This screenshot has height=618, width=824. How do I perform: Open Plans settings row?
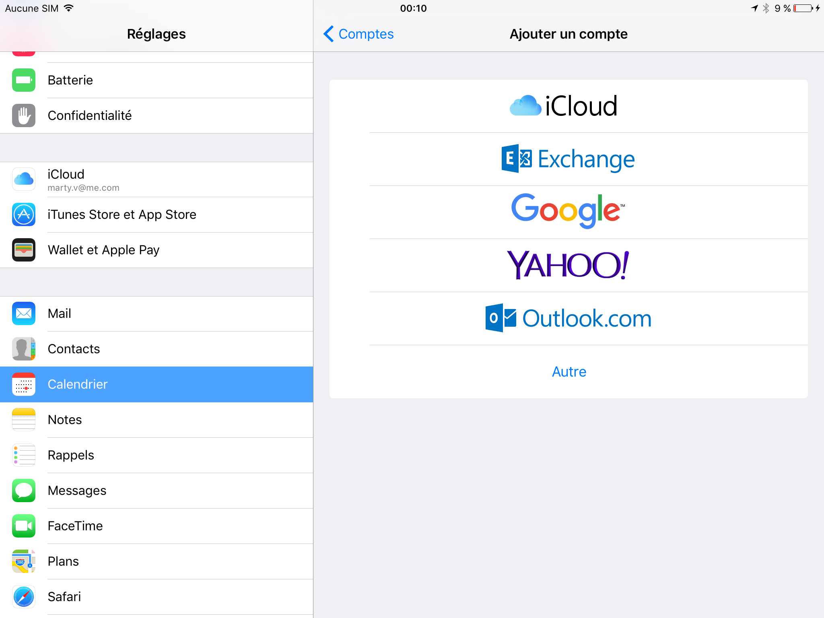pyautogui.click(x=157, y=561)
